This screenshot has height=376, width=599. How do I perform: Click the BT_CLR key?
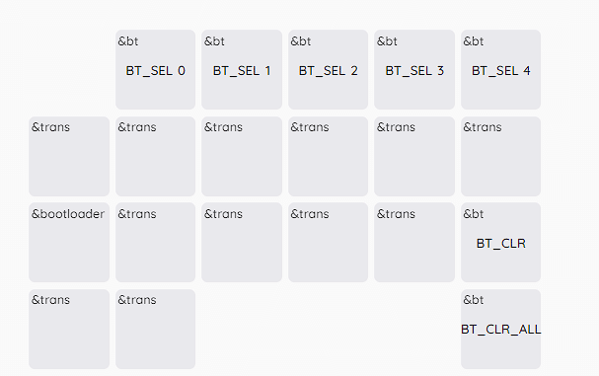[x=501, y=242]
